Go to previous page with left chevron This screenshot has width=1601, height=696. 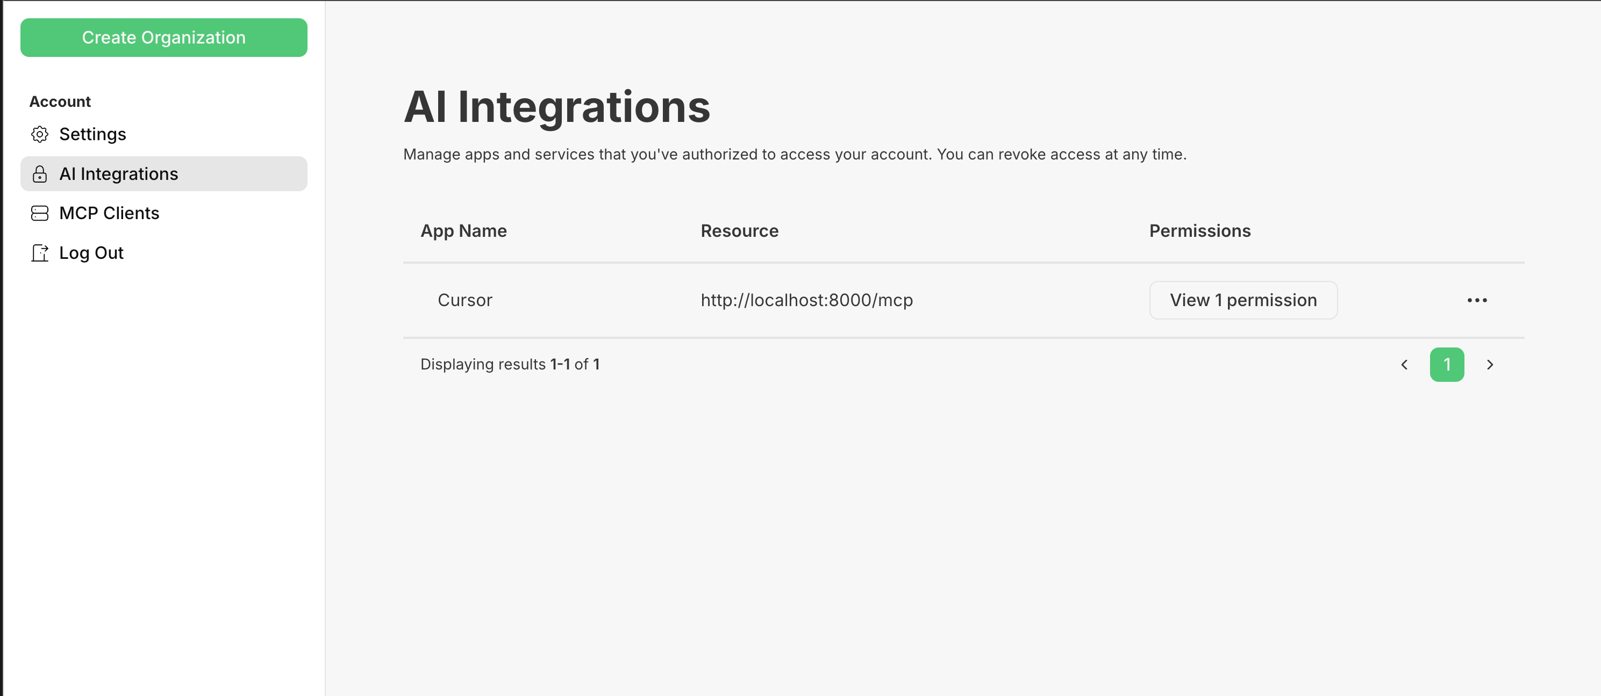(x=1404, y=365)
